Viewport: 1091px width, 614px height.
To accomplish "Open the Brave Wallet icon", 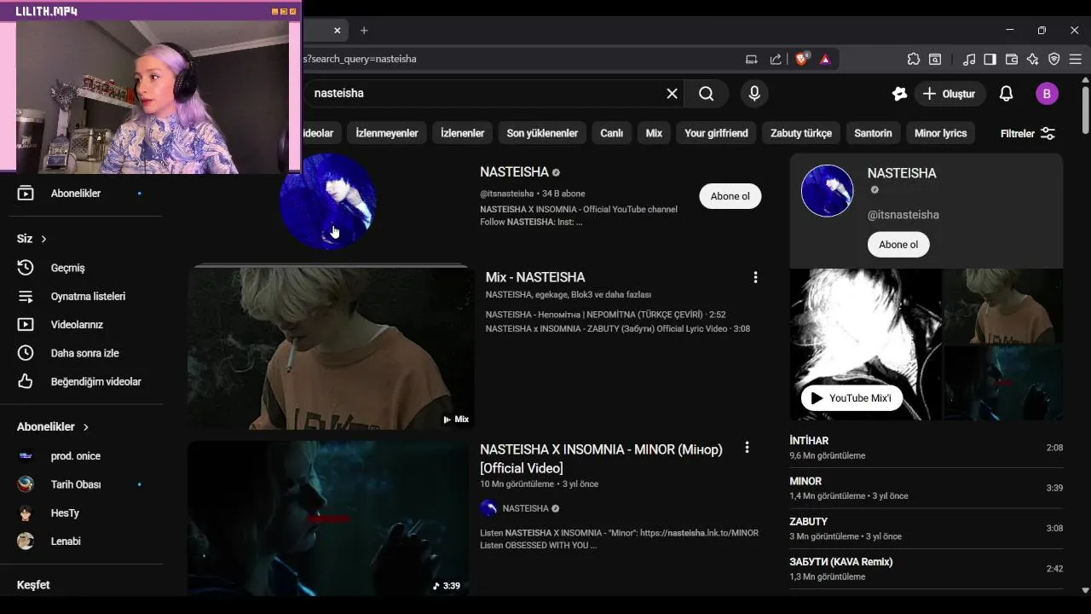I will click(1012, 59).
